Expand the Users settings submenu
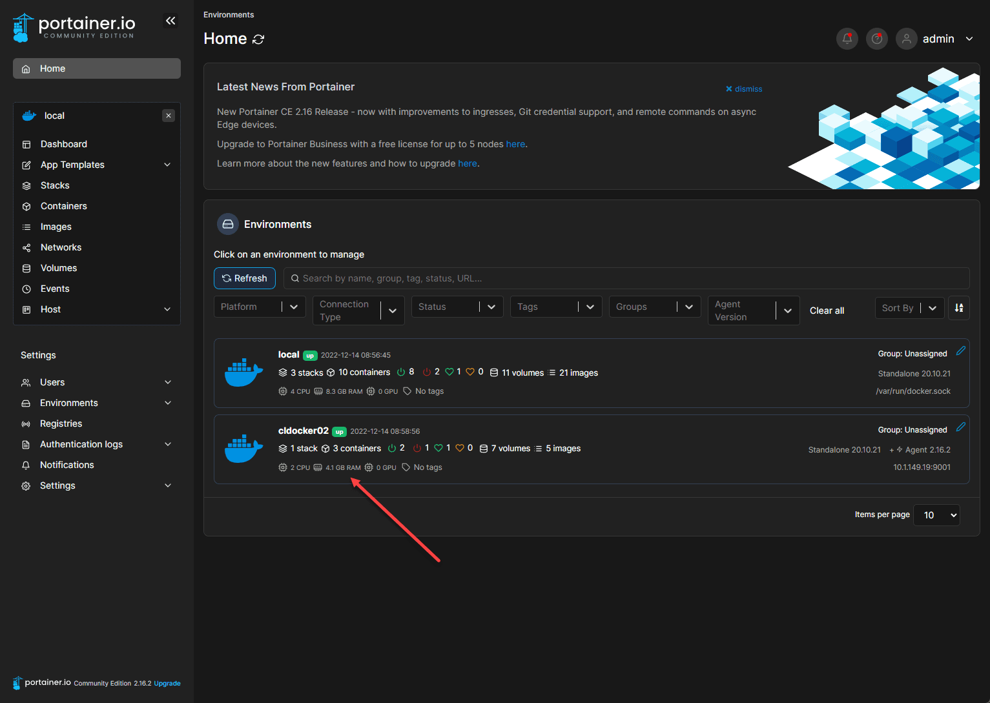Screen dimensions: 990x703 [x=168, y=382]
